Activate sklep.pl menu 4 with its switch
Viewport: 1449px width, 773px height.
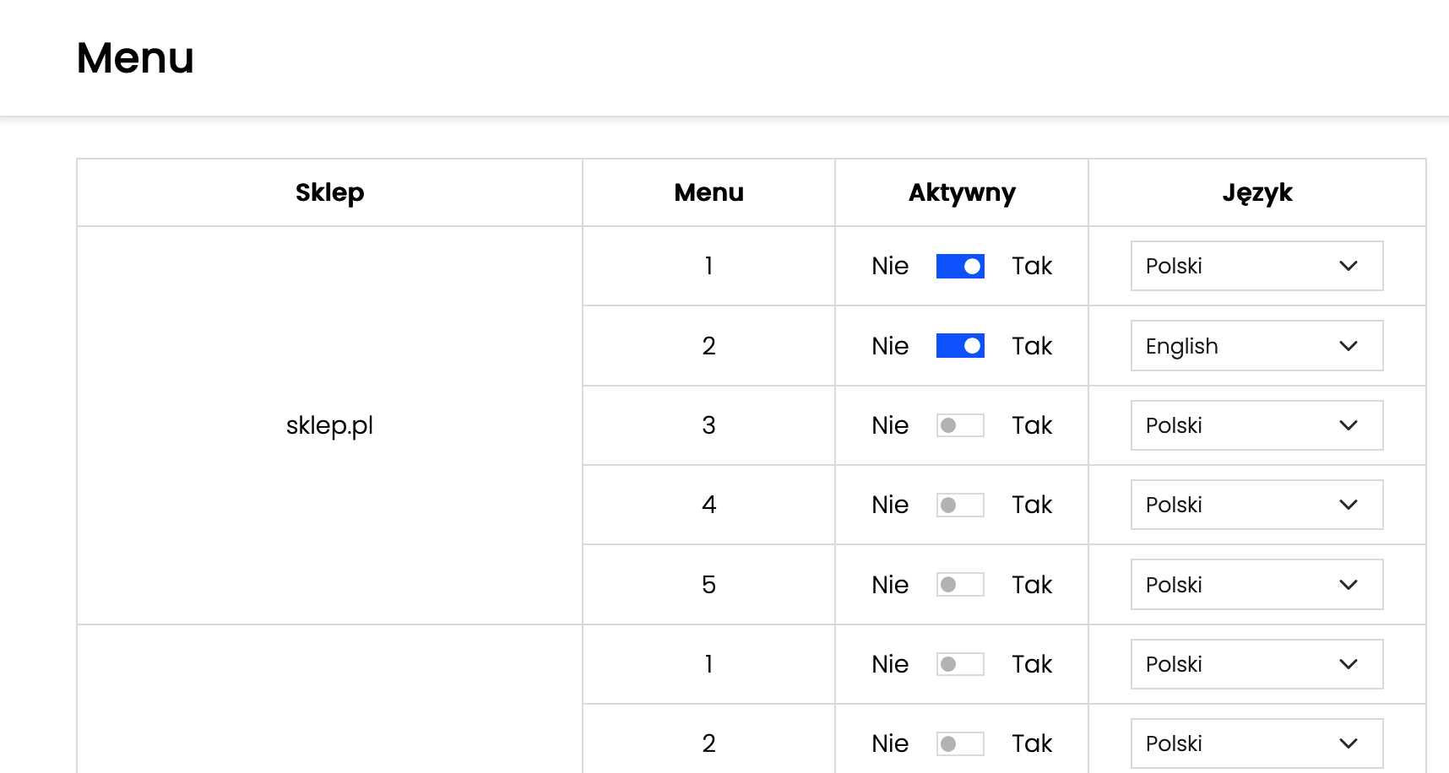tap(960, 505)
